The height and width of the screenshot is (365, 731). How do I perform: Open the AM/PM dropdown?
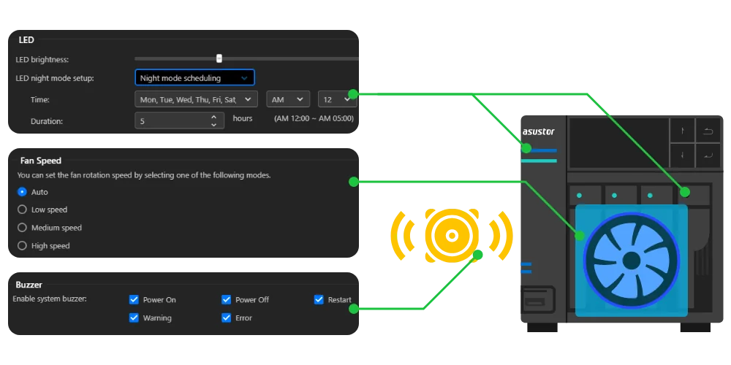pos(287,99)
